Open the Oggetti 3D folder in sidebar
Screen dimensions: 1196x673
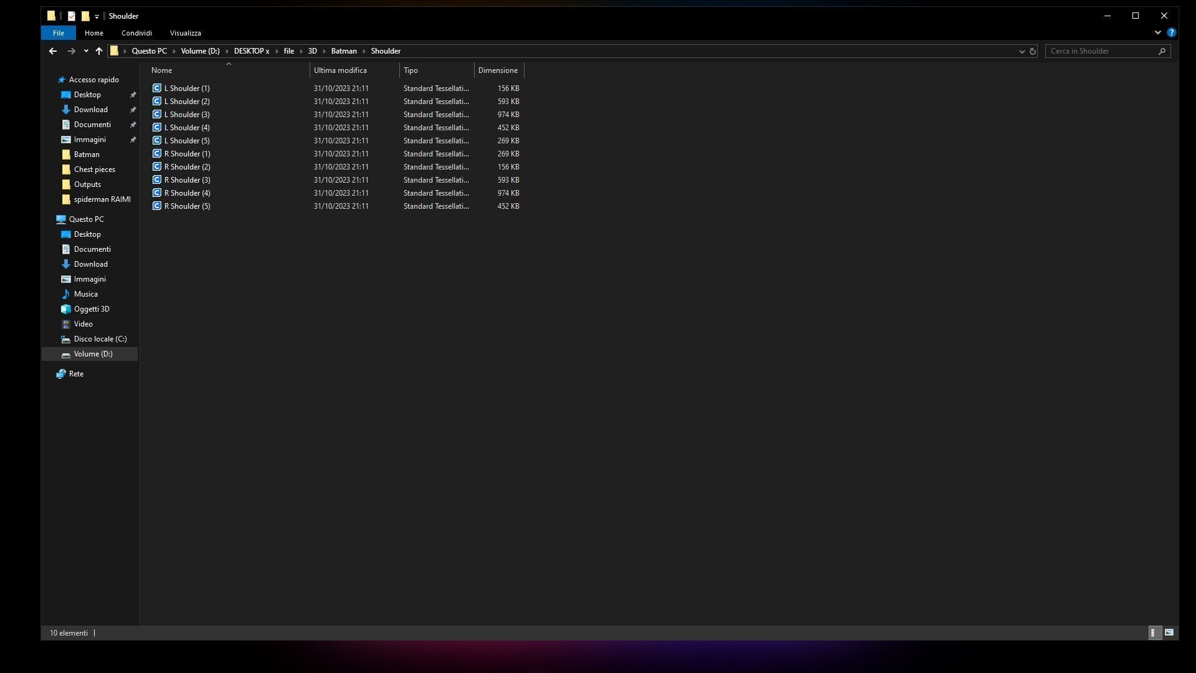(91, 309)
